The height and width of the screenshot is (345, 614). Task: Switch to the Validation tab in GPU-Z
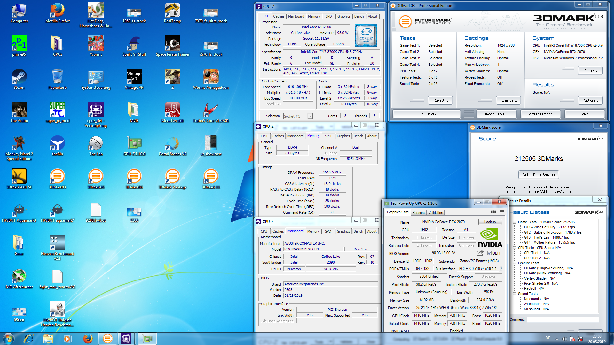(x=436, y=212)
